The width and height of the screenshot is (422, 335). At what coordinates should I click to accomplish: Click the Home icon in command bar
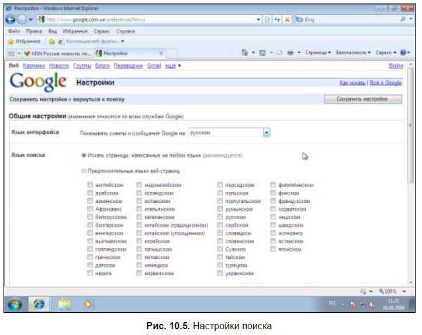coord(245,53)
